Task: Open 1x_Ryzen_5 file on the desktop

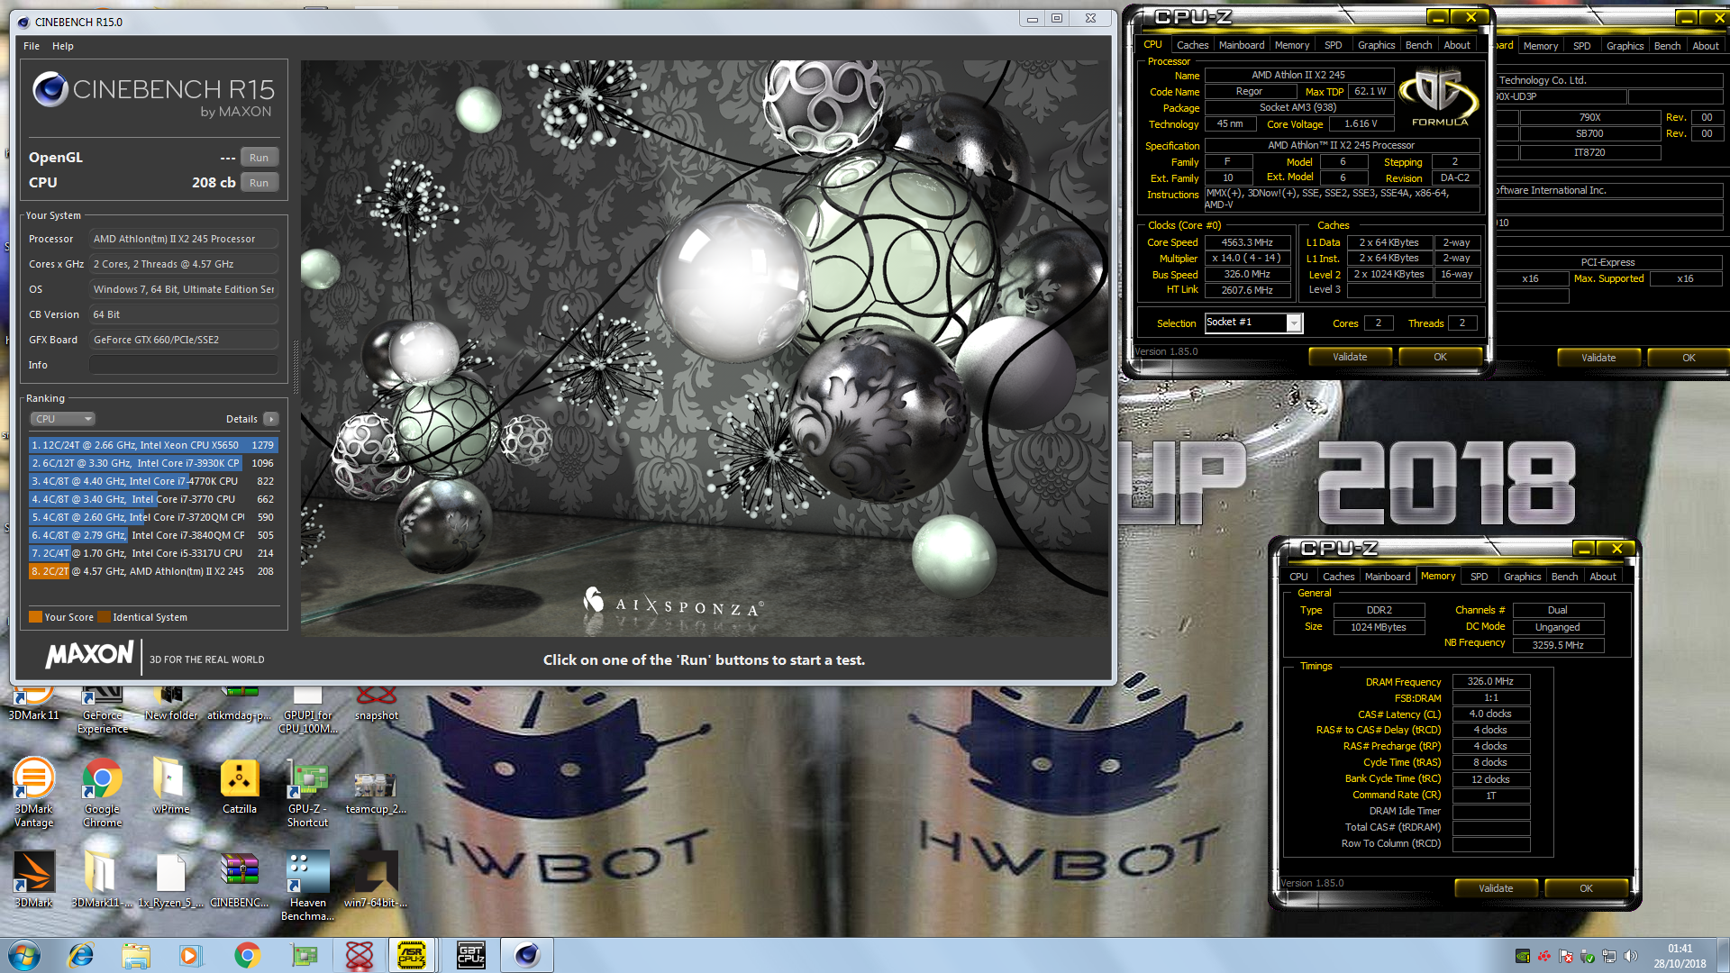Action: (x=170, y=879)
